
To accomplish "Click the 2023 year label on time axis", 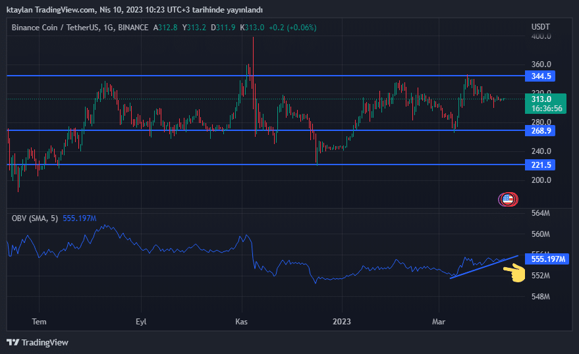I will click(x=342, y=322).
